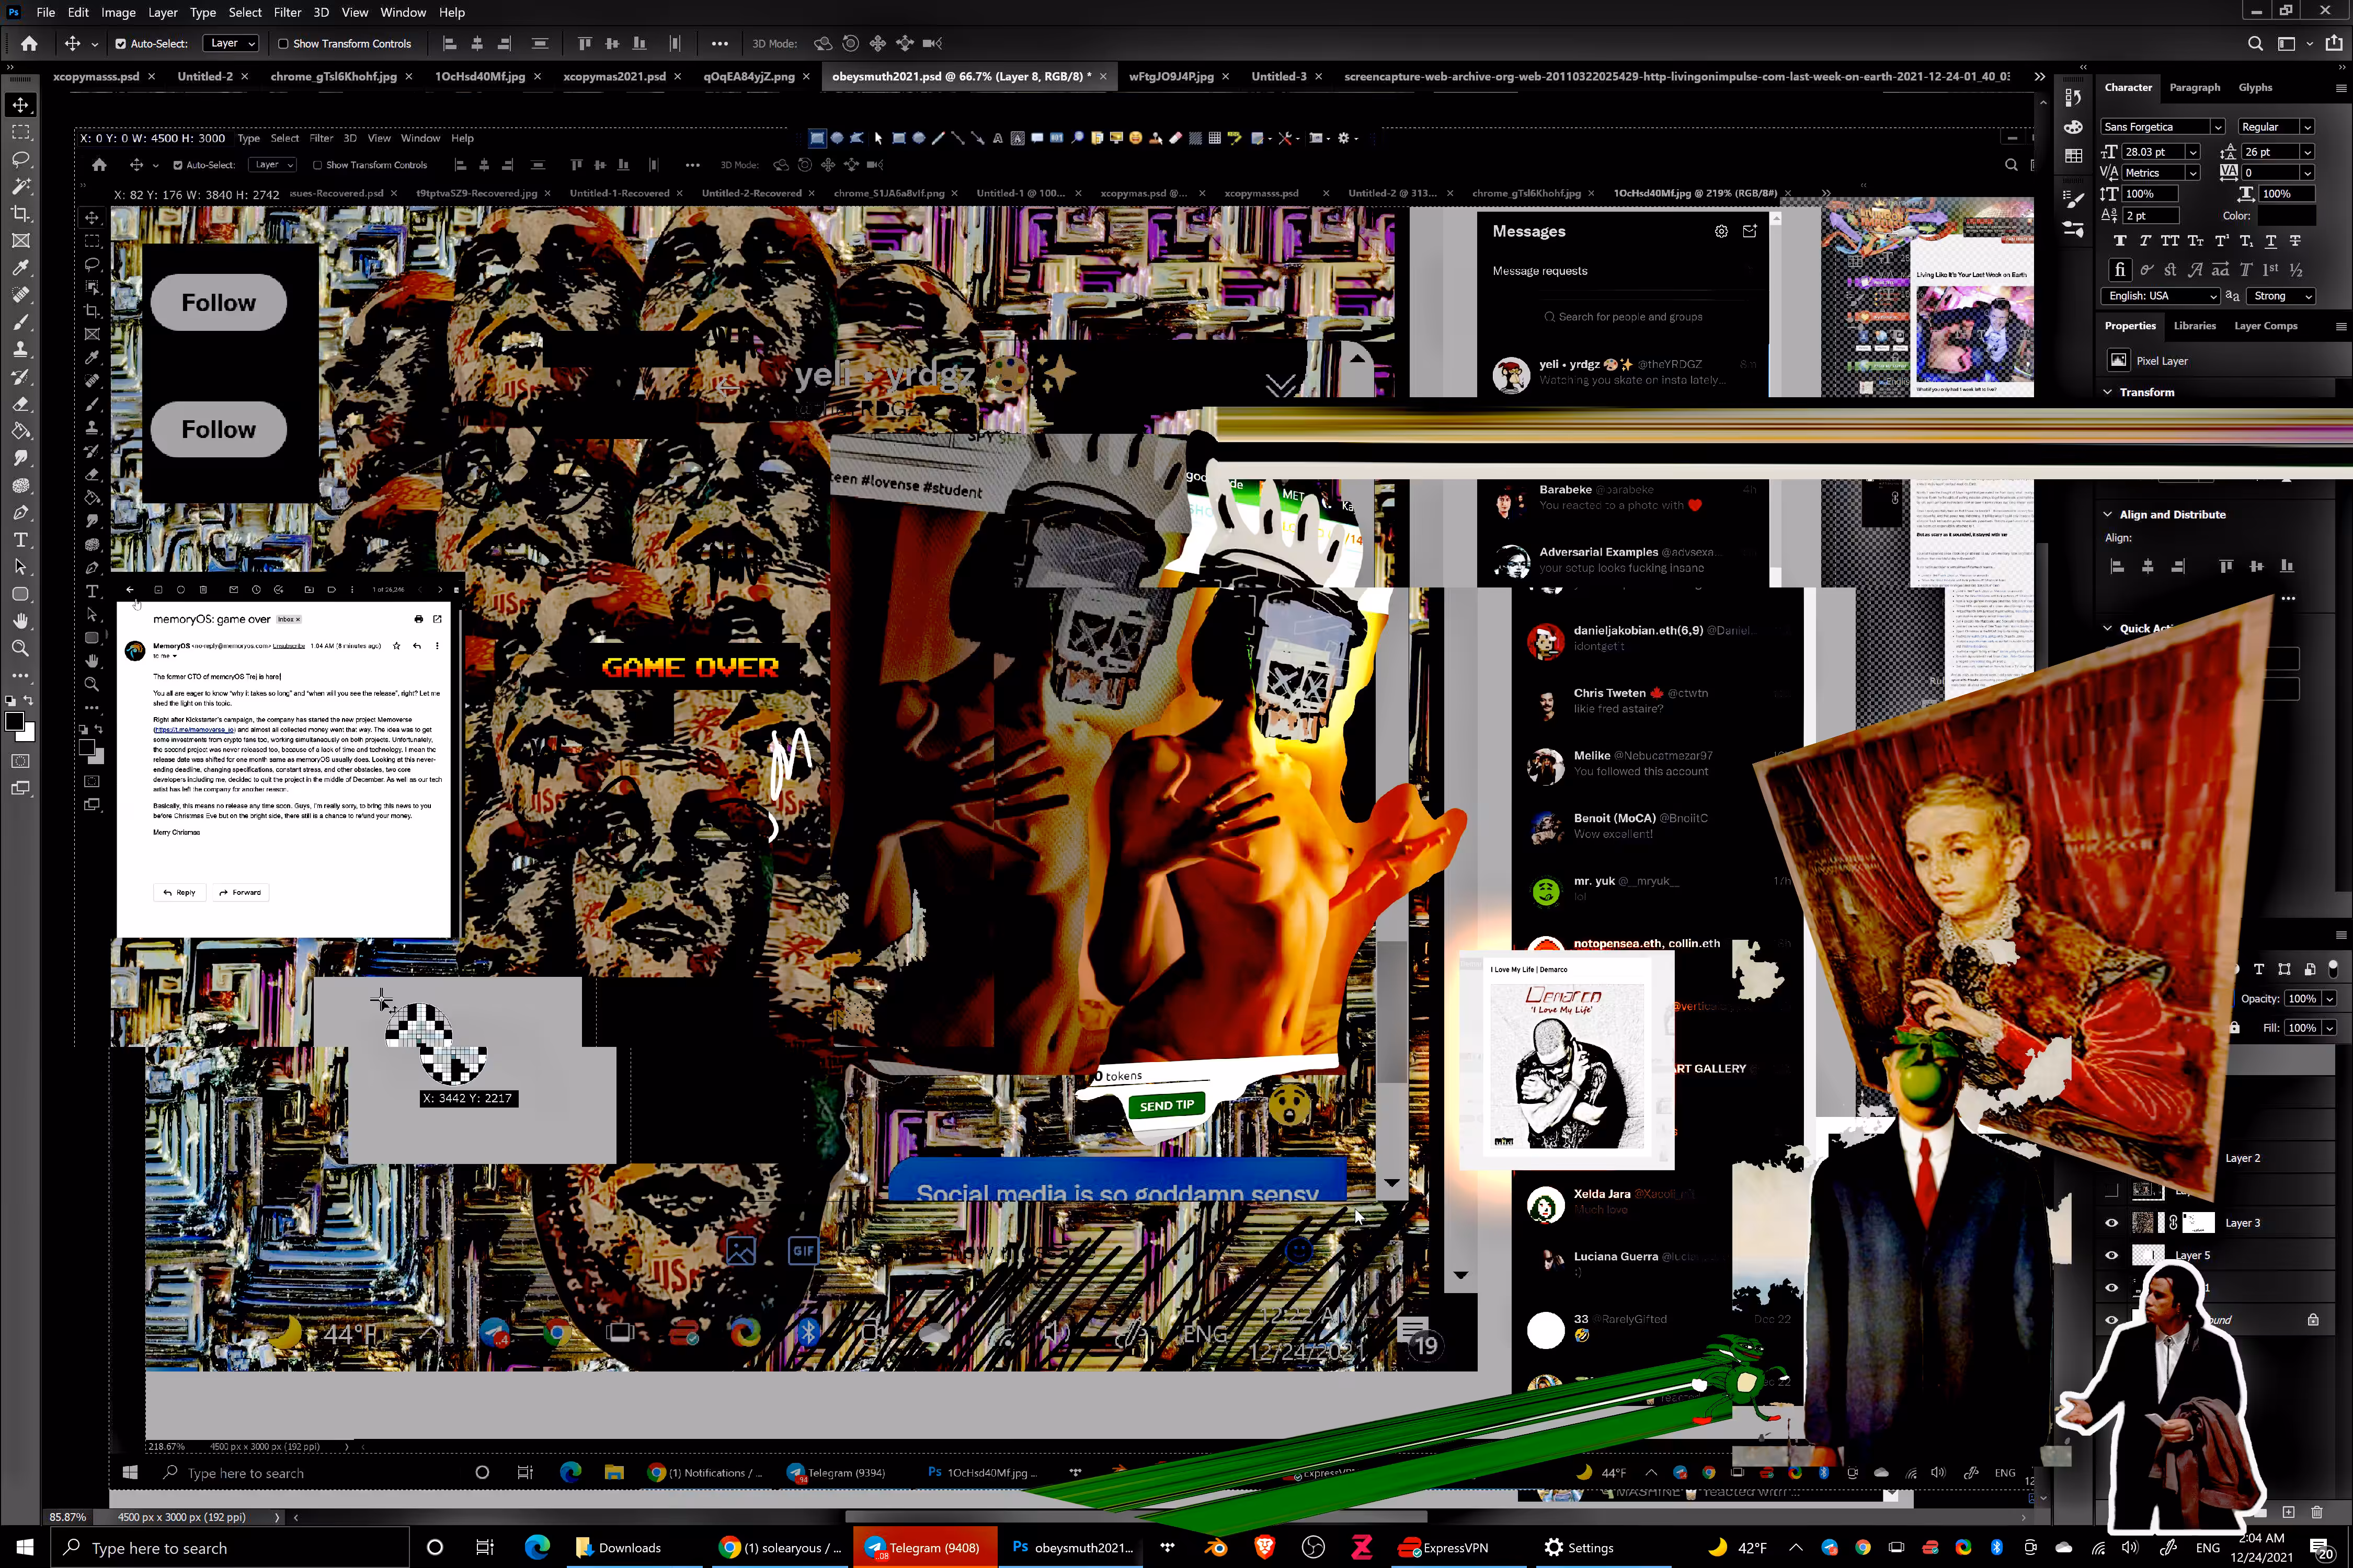Show hidden document tabs via overflow arrows

pos(2039,76)
